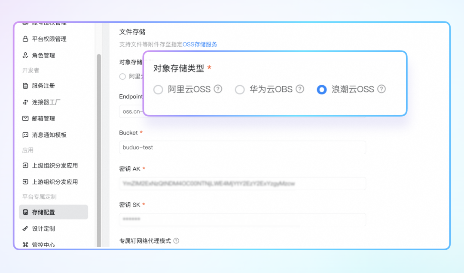
Task: Open 上级组织分发应用 in sidebar
Action: point(55,165)
